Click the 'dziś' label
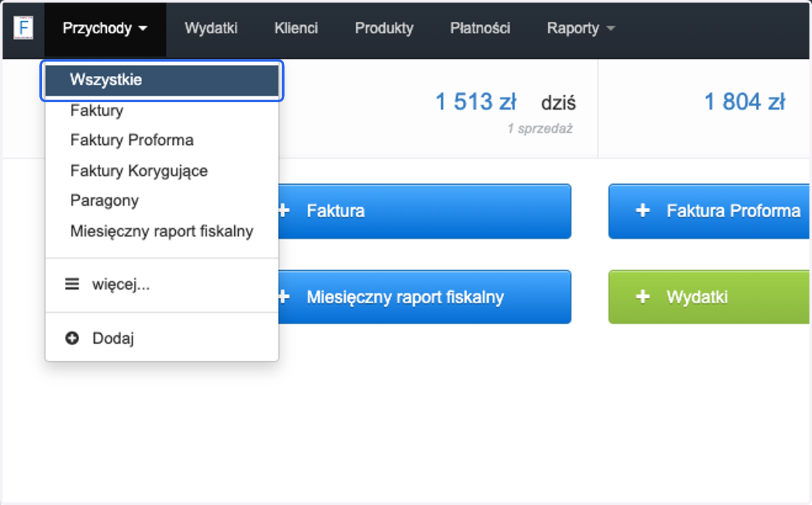 (558, 103)
